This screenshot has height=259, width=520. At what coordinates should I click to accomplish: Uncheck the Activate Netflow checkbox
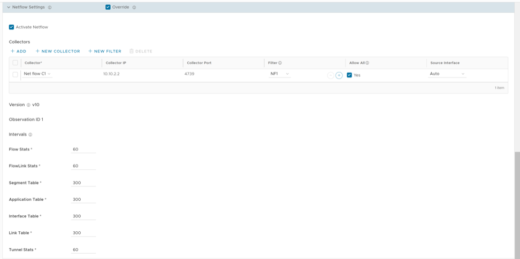tap(11, 27)
